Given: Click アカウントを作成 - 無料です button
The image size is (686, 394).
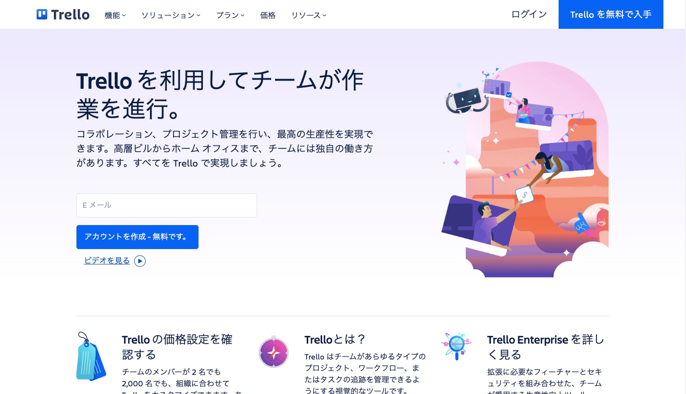Looking at the screenshot, I should (137, 237).
